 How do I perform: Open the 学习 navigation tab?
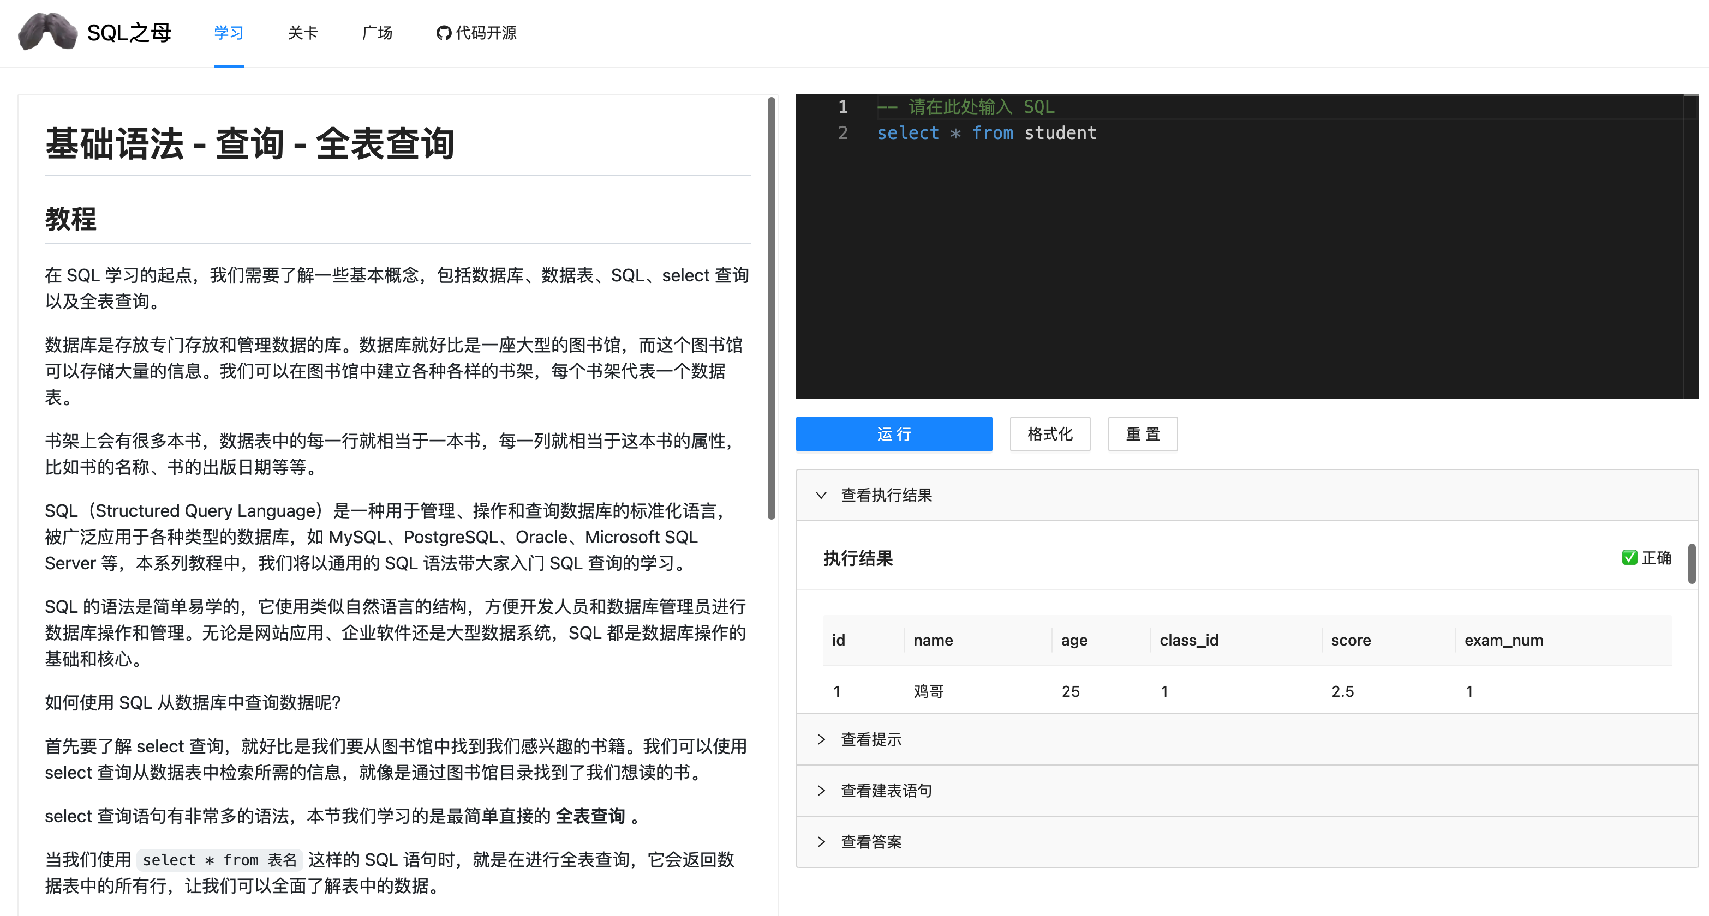[x=228, y=33]
